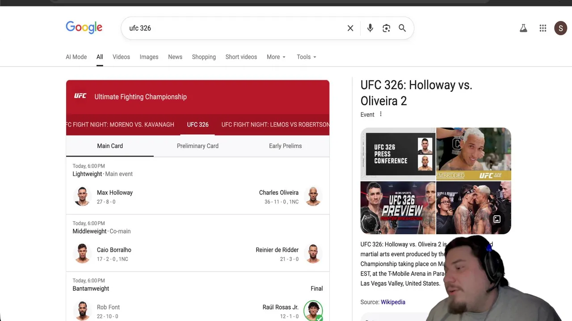The height and width of the screenshot is (321, 572).
Task: Select Fight Night: Moreno vs. Kavanagh event
Action: tap(120, 124)
